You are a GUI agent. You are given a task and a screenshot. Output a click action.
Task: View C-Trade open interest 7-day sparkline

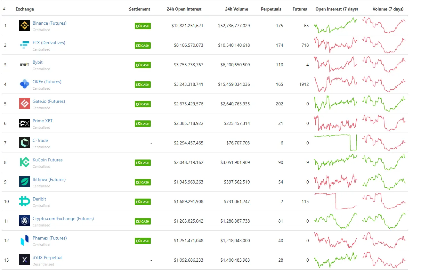(336, 143)
